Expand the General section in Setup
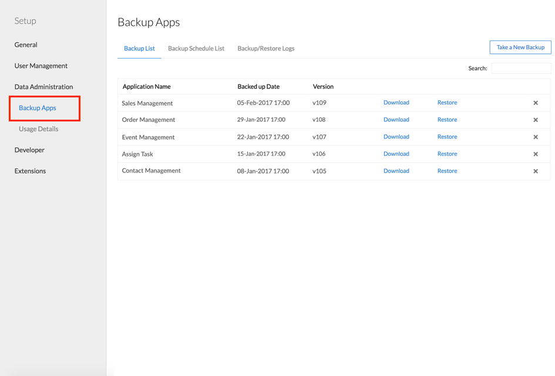This screenshot has width=555, height=376. coord(26,45)
